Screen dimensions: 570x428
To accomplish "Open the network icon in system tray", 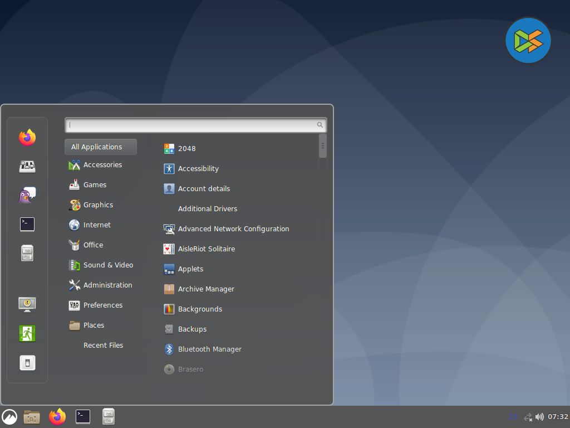I will click(528, 417).
